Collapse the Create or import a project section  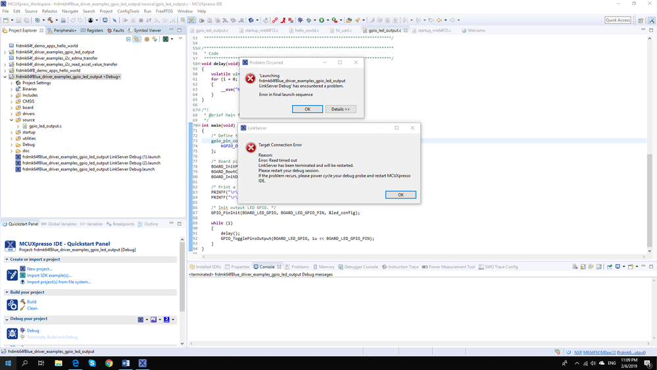pos(7,260)
